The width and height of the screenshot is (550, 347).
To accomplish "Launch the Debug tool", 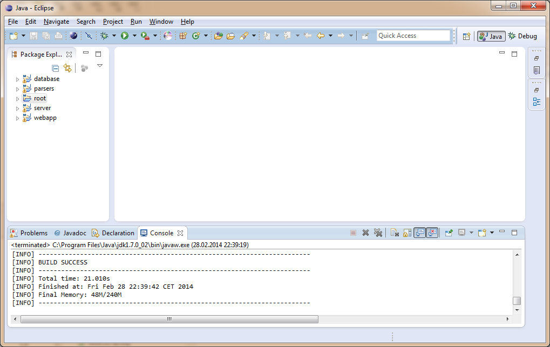I will tap(104, 36).
